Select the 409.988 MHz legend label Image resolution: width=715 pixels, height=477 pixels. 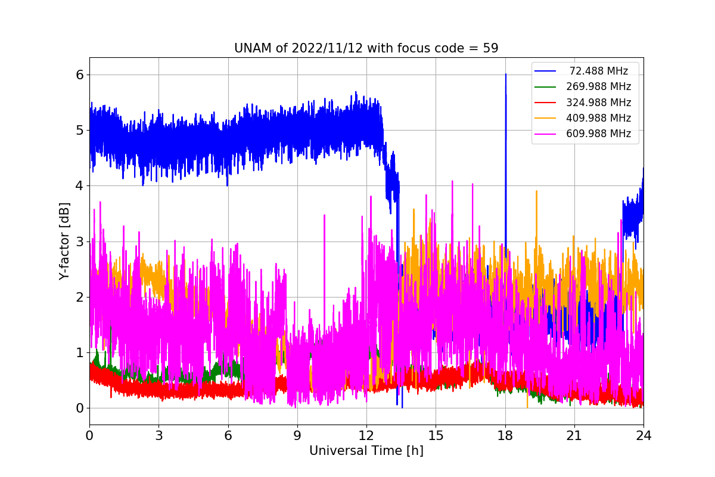599,118
